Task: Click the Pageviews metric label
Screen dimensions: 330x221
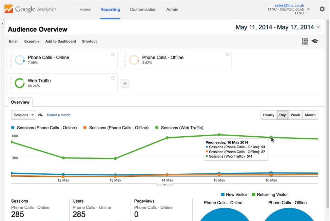Action: coord(144,201)
